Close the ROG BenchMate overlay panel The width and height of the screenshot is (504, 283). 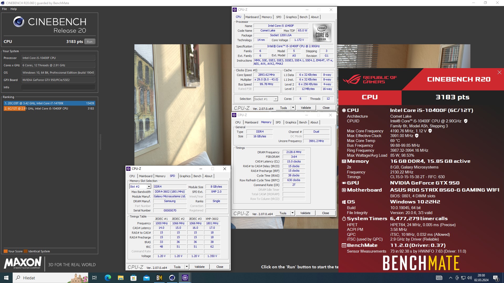[x=499, y=72]
